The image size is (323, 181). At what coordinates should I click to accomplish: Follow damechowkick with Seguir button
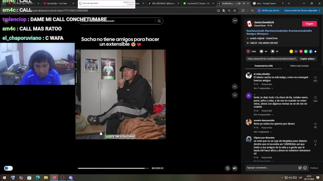(309, 24)
